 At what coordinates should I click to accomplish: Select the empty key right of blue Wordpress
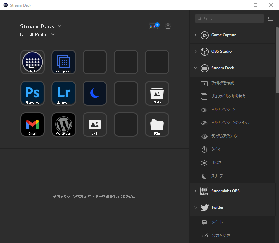95,62
